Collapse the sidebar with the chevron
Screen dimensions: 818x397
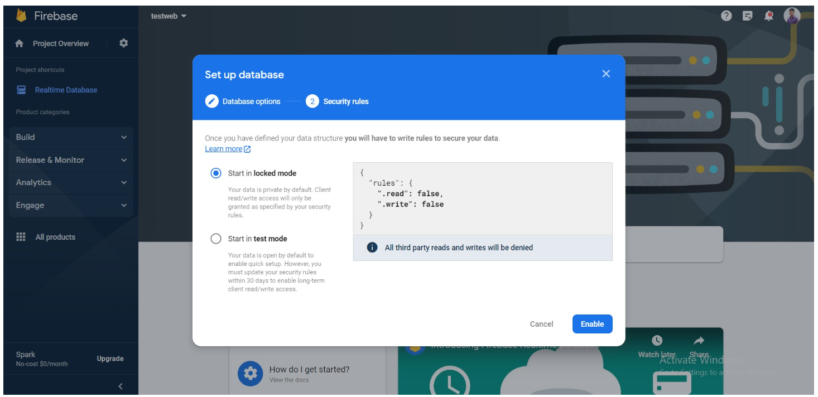121,386
